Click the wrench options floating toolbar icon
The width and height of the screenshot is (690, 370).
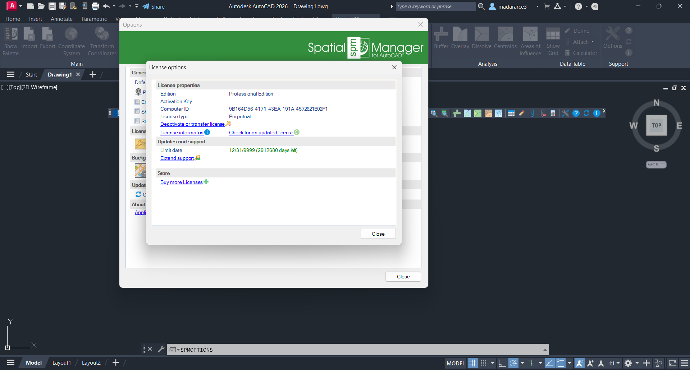click(x=565, y=113)
